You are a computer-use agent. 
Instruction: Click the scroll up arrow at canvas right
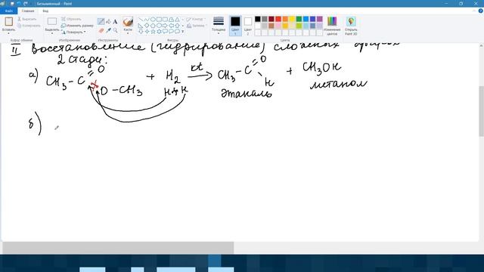point(481,45)
